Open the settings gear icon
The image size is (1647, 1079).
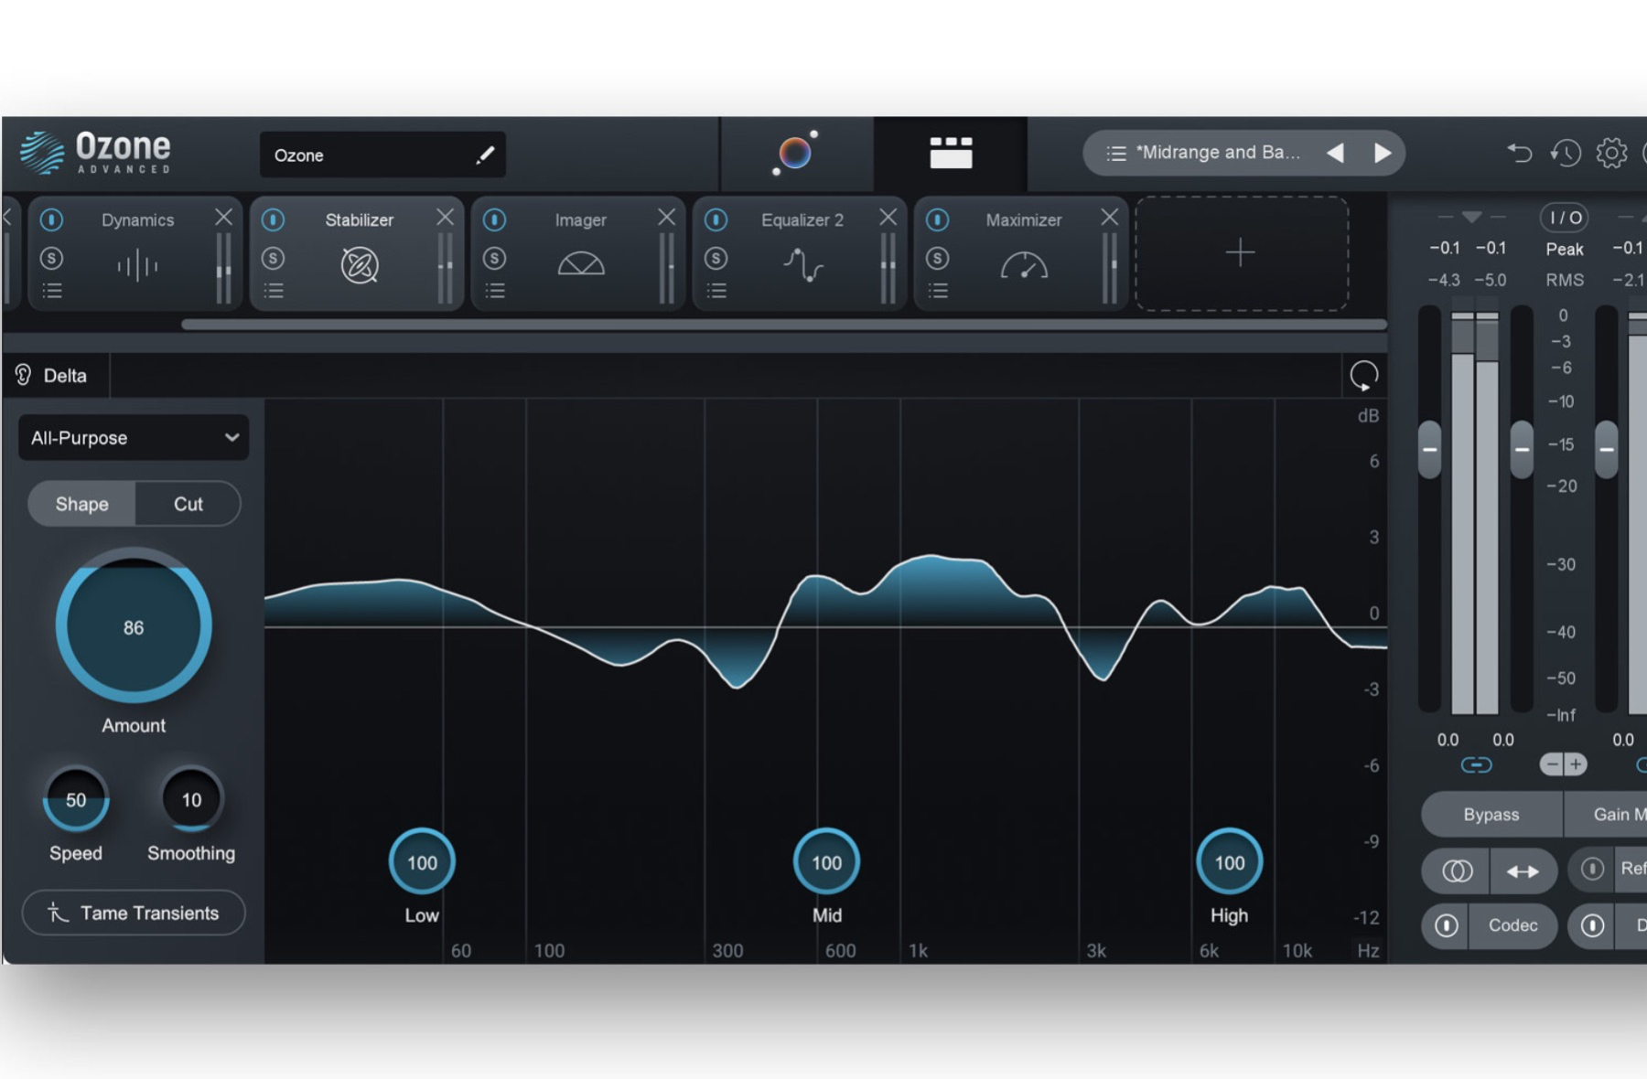[1611, 153]
